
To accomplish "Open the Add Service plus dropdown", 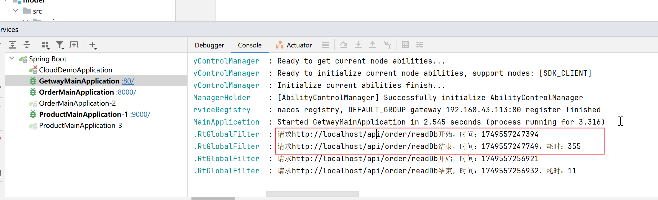I will pyautogui.click(x=93, y=45).
